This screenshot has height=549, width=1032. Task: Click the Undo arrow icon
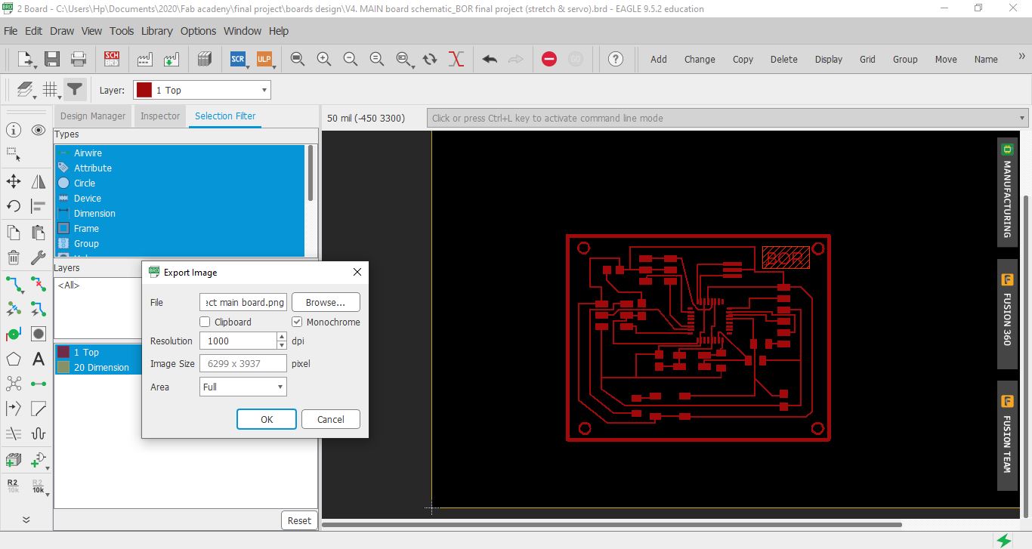click(490, 59)
